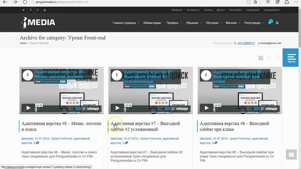
Task: Open the Twitter social icon
Action: click(x=24, y=10)
